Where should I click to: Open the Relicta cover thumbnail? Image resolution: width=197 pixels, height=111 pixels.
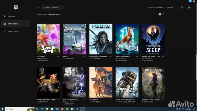(x=75, y=39)
